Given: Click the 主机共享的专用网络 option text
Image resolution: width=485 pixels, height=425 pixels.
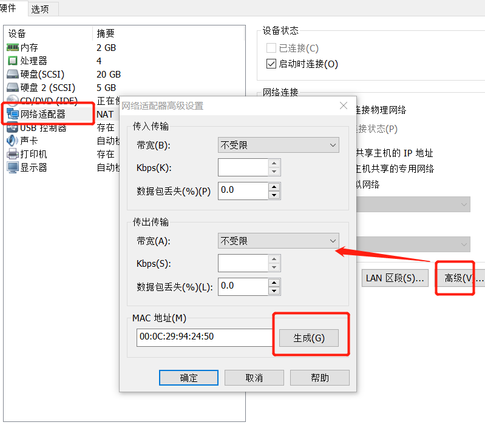Looking at the screenshot, I should [395, 169].
